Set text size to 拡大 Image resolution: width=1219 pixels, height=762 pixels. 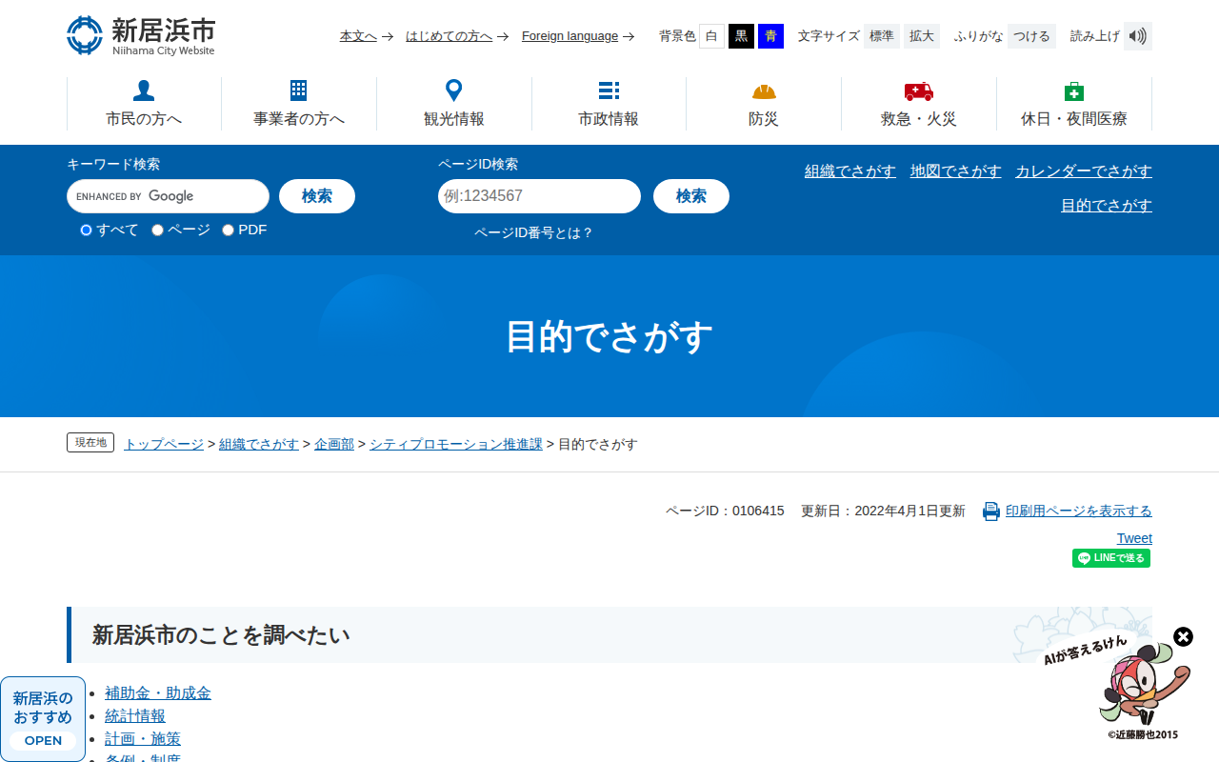[x=922, y=36]
